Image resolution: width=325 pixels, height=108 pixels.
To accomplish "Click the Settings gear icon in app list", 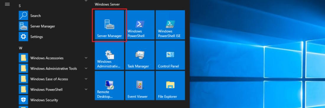I will pyautogui.click(x=23, y=37).
